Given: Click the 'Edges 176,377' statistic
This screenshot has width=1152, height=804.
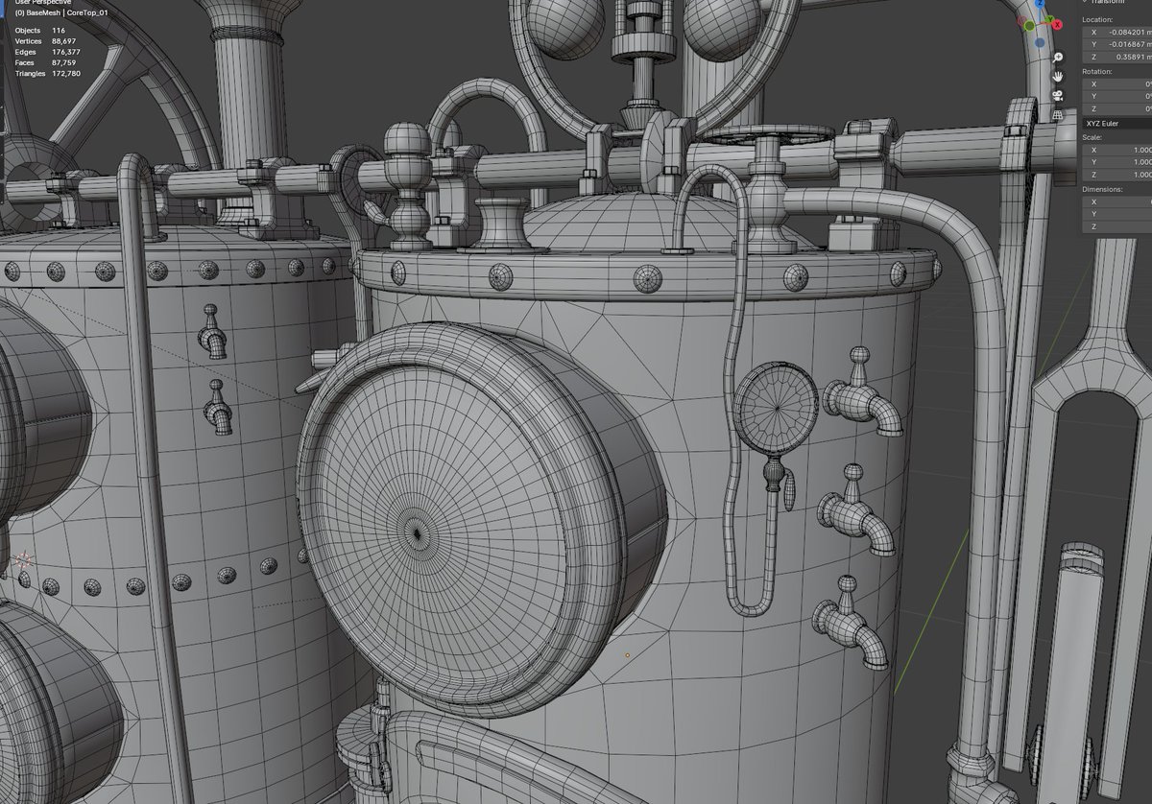Looking at the screenshot, I should coord(47,52).
